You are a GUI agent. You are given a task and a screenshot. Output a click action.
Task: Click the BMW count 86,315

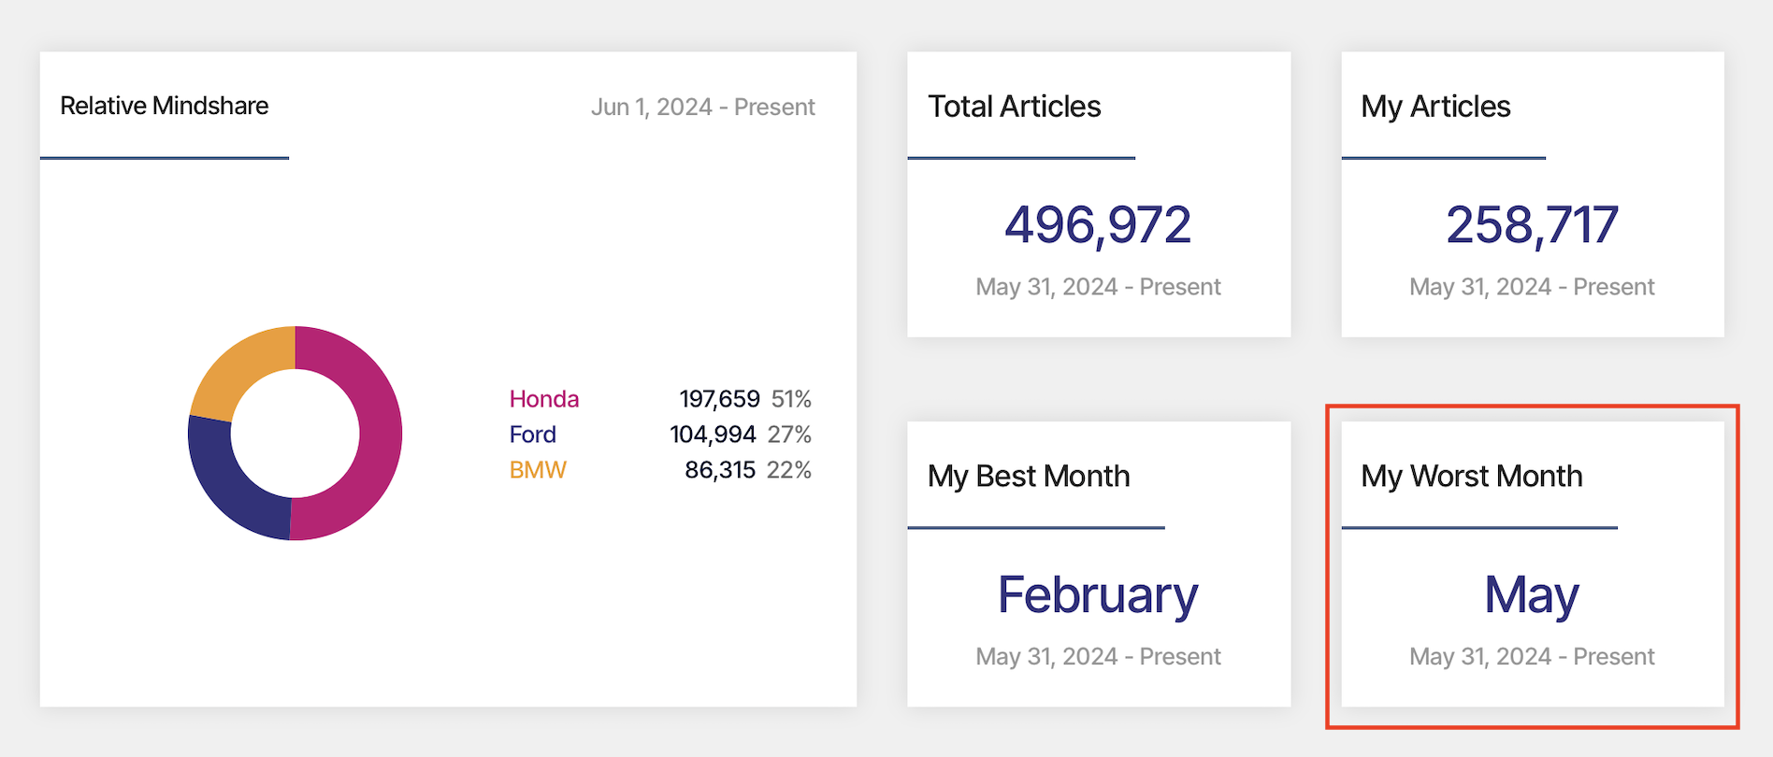point(719,470)
